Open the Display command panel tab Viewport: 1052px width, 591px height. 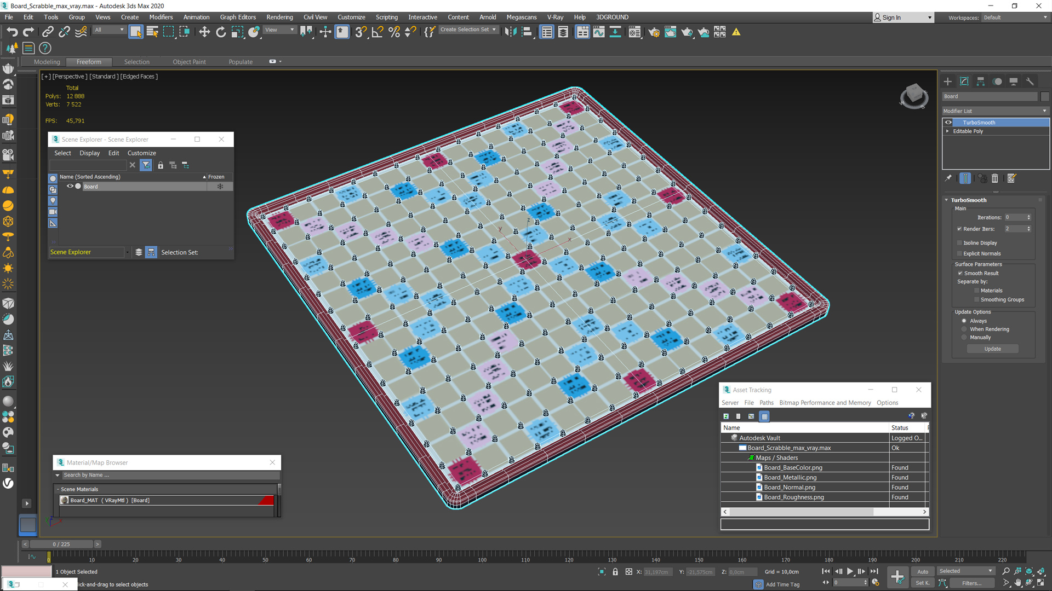[1014, 82]
